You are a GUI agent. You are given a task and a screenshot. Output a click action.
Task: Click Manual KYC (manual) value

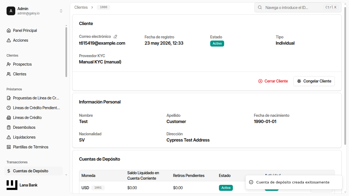(100, 62)
